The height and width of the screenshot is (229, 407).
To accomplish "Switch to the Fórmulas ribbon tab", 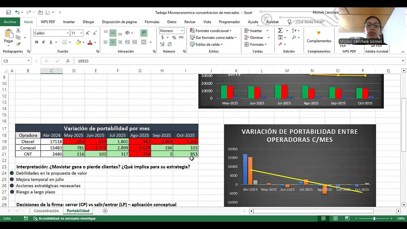I will [x=152, y=22].
